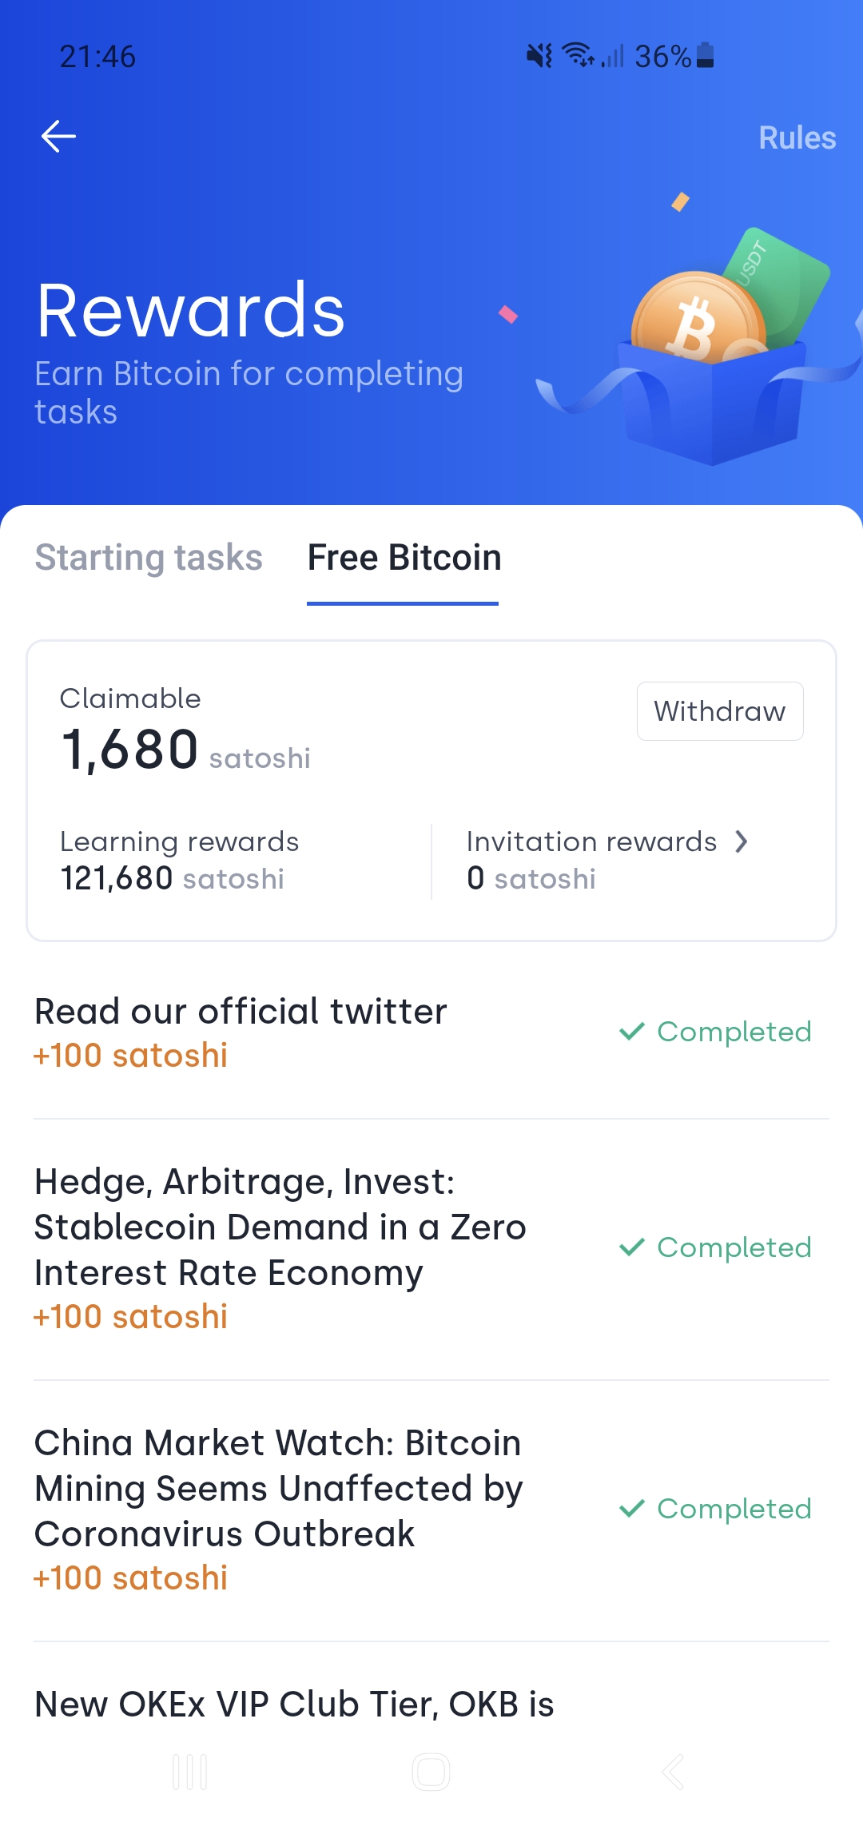Open Read our official twitter task

(241, 1012)
